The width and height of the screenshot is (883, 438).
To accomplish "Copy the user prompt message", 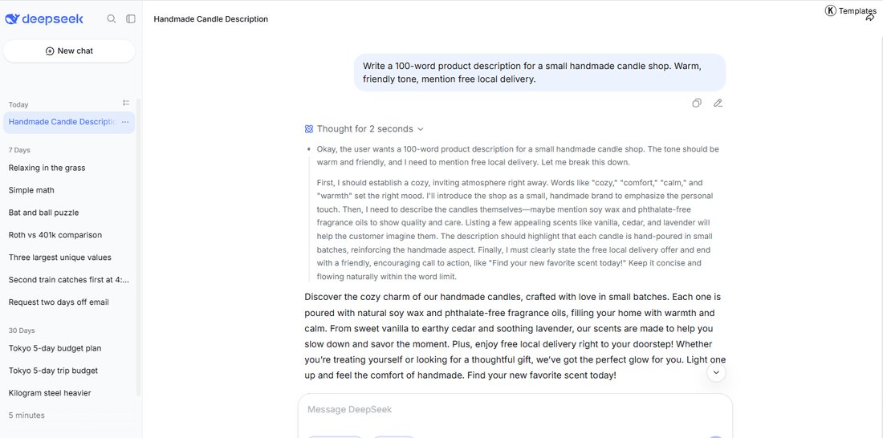I will tap(697, 103).
